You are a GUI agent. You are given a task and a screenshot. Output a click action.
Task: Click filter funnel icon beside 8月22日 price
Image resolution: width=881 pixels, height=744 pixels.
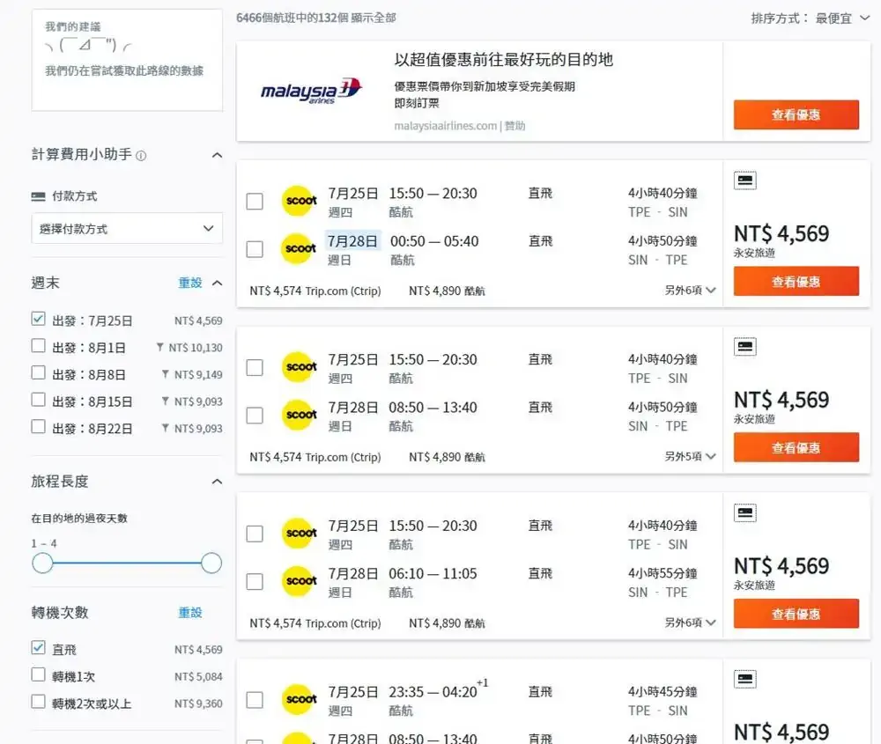(166, 429)
